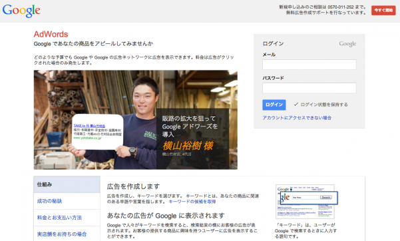This screenshot has height=241, width=400.
Task: Select the 仕組み tab
Action: point(67,184)
